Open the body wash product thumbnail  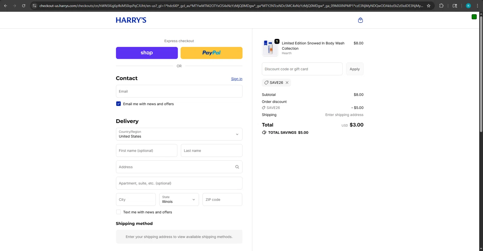[x=270, y=48]
